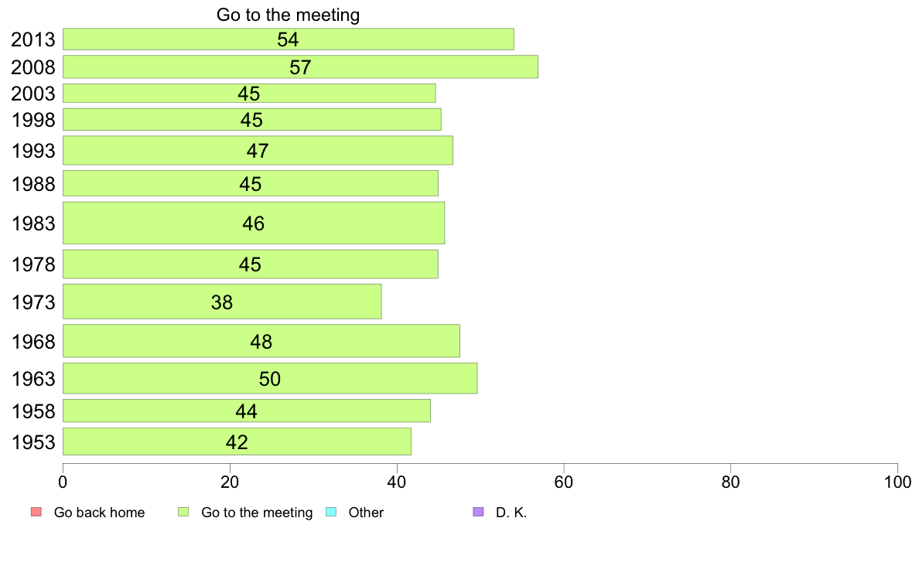The height and width of the screenshot is (569, 919).
Task: Click the 1958 bar labeled 44
Action: 247,411
